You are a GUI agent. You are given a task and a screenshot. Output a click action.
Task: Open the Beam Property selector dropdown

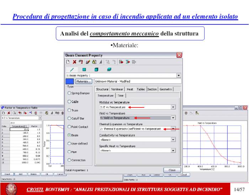tap(179, 76)
